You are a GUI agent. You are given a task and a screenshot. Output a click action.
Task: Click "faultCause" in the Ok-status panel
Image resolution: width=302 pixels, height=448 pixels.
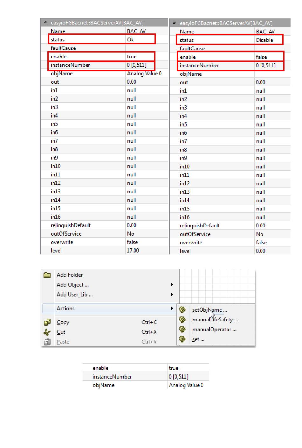coord(63,48)
